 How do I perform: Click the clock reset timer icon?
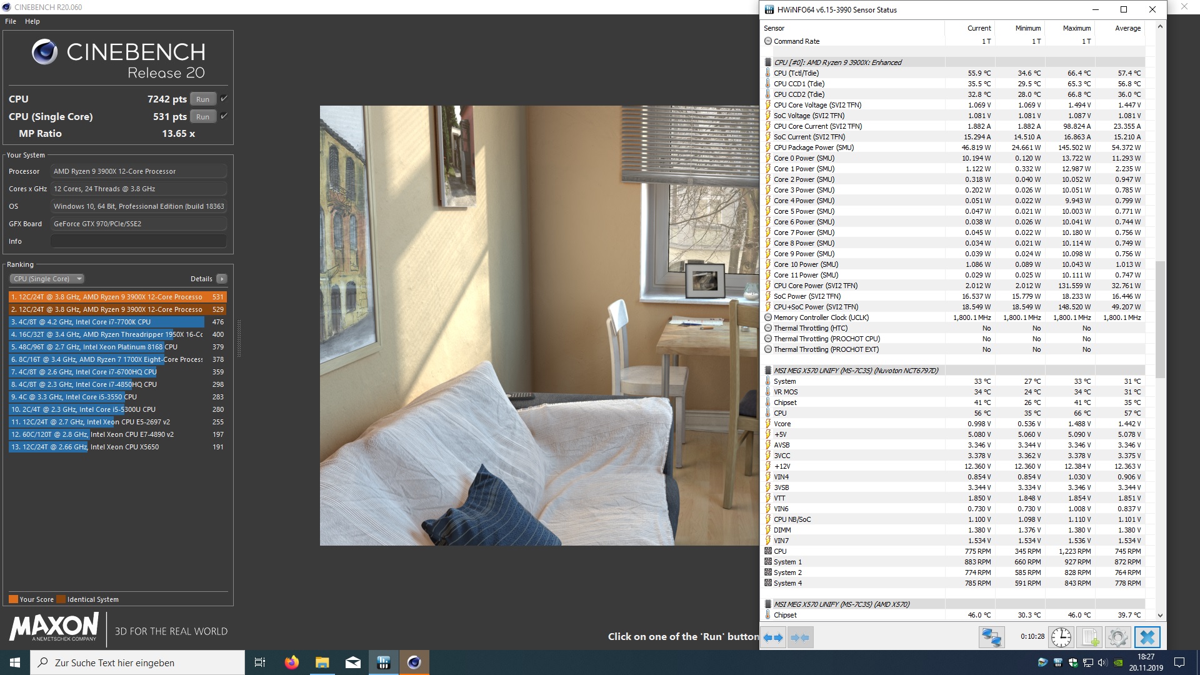[x=1061, y=637]
